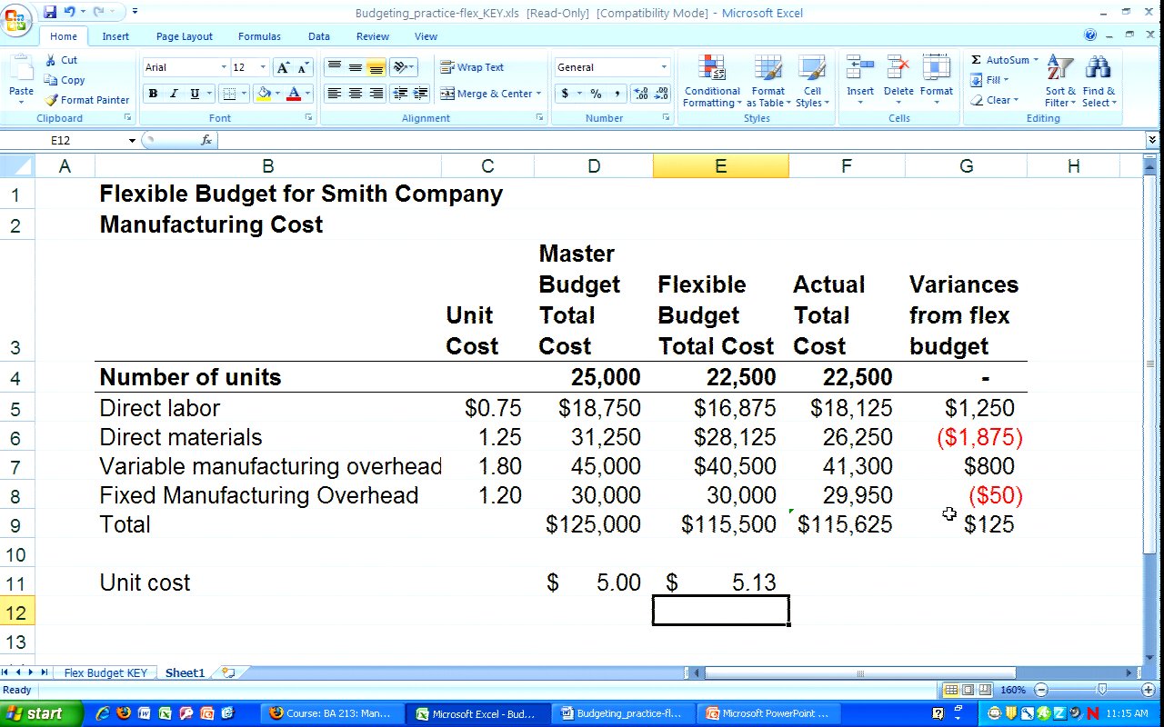Expand the font name dropdown
This screenshot has height=727, width=1164.
(x=224, y=67)
